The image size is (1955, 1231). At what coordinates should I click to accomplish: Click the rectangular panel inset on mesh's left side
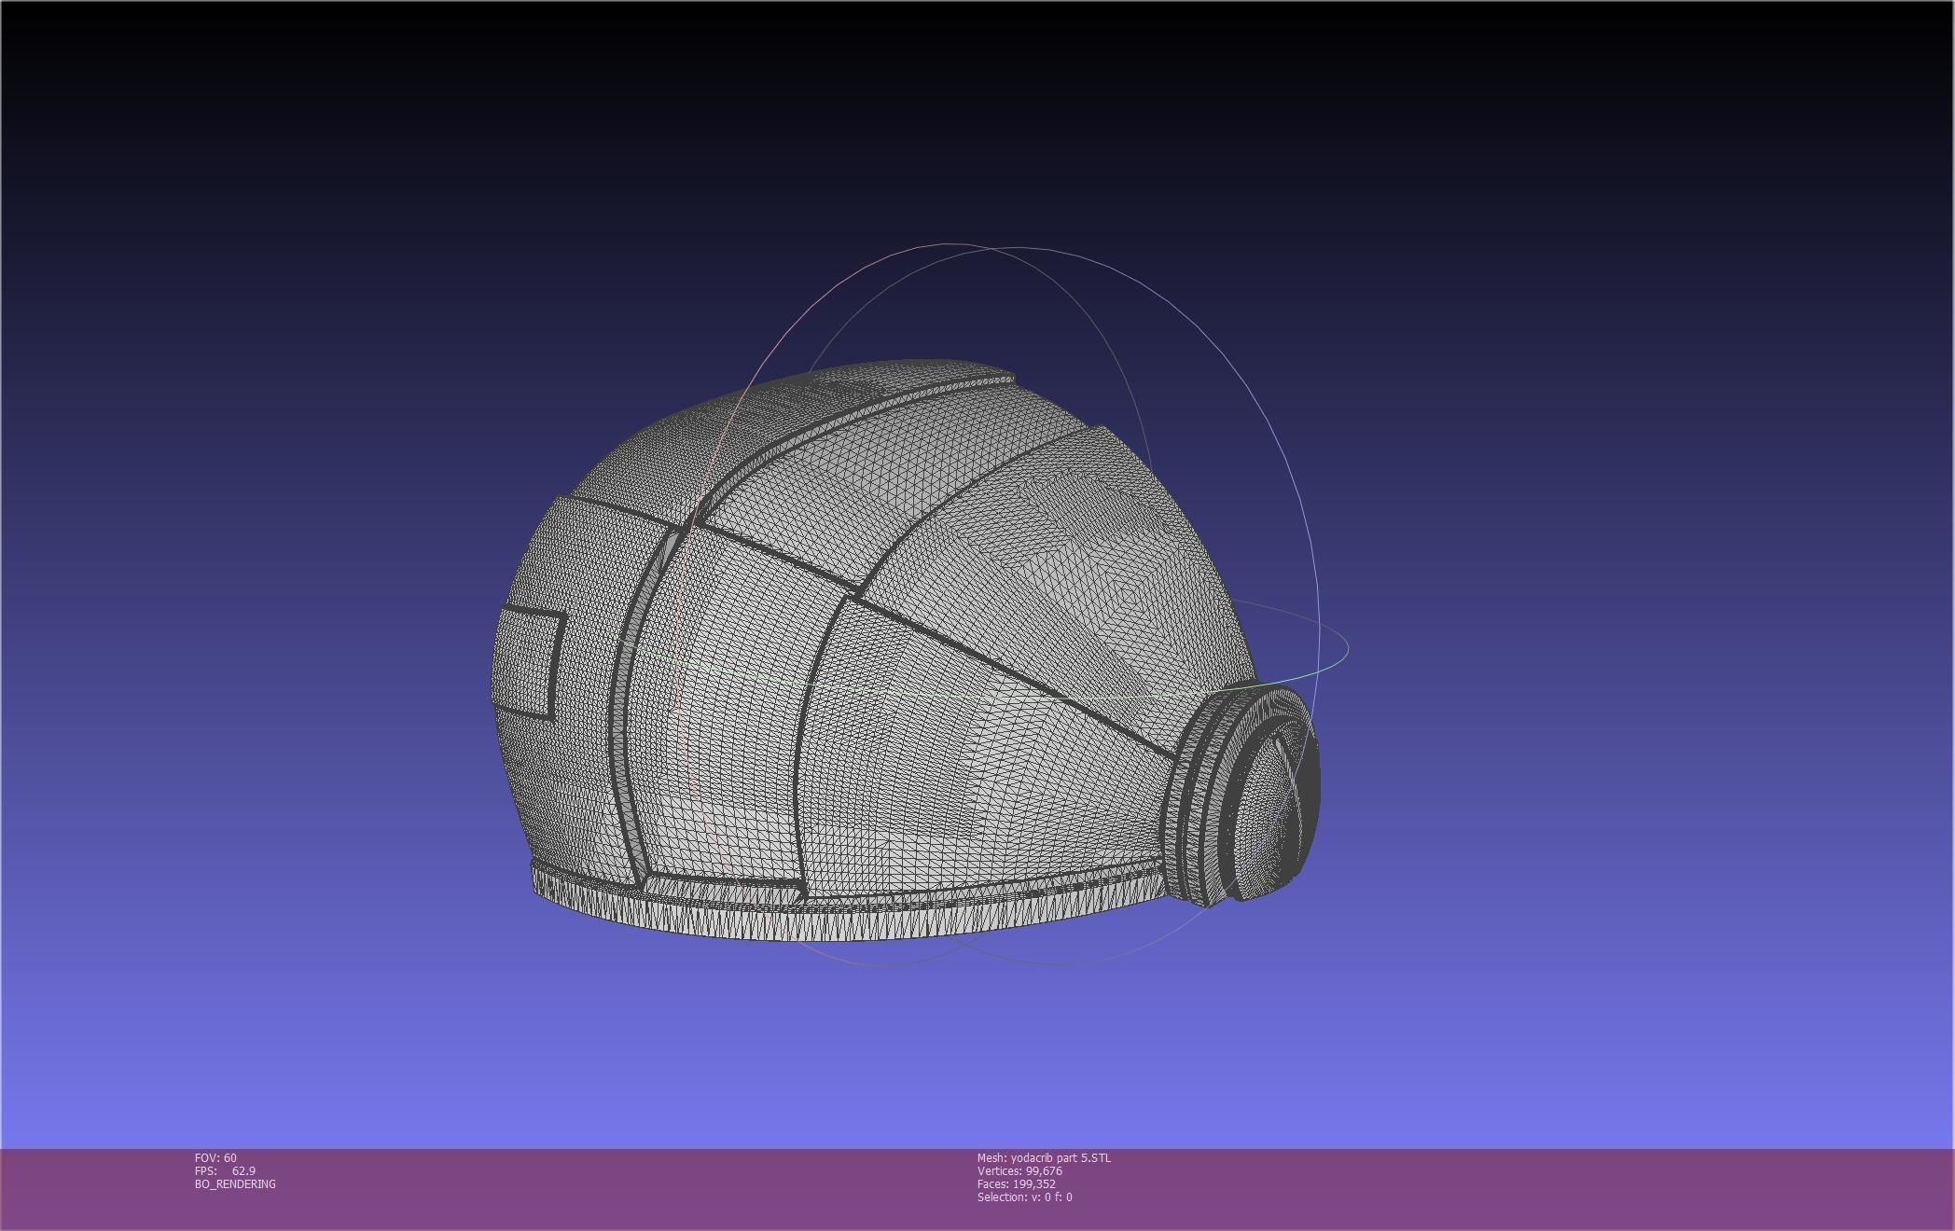528,662
